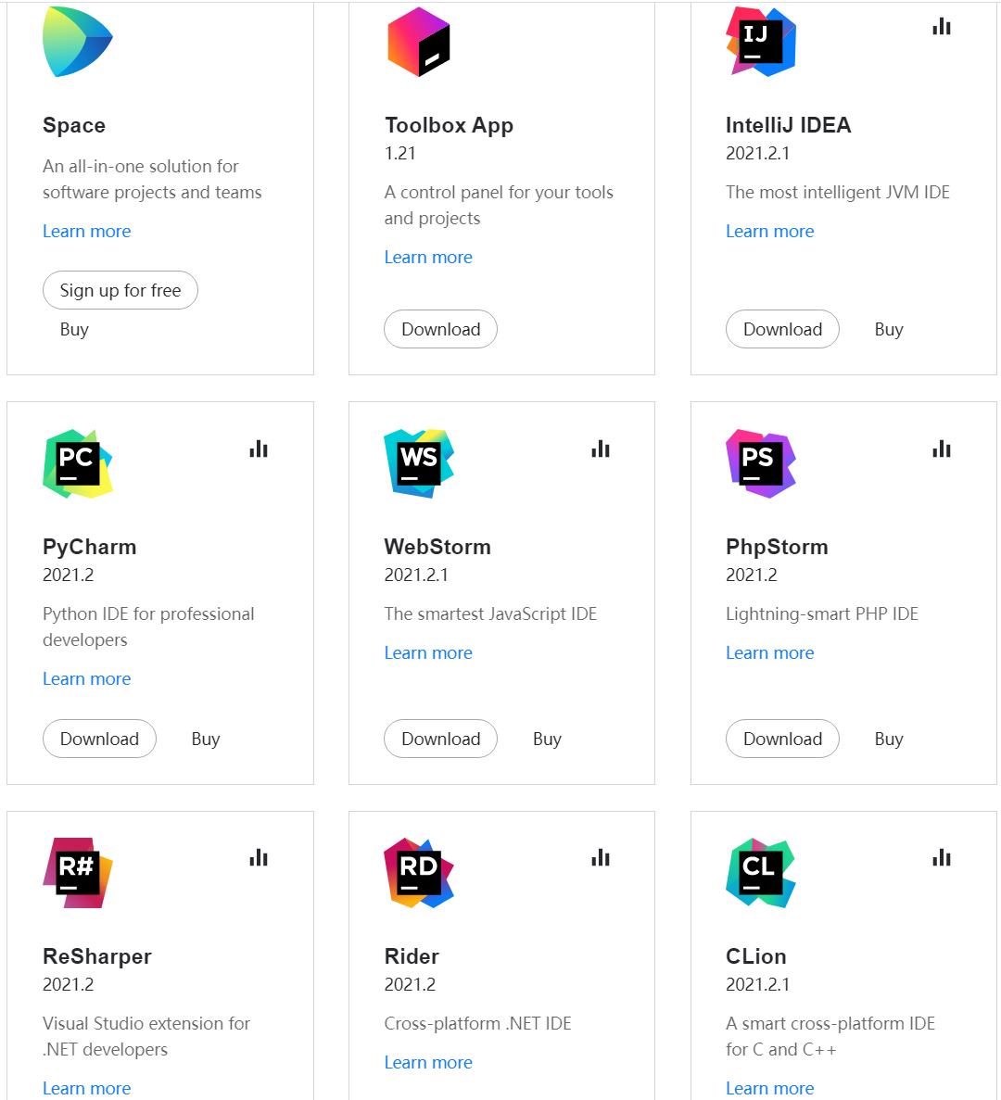Click the WebStorm WS logo
The image size is (1001, 1100).
tap(419, 463)
